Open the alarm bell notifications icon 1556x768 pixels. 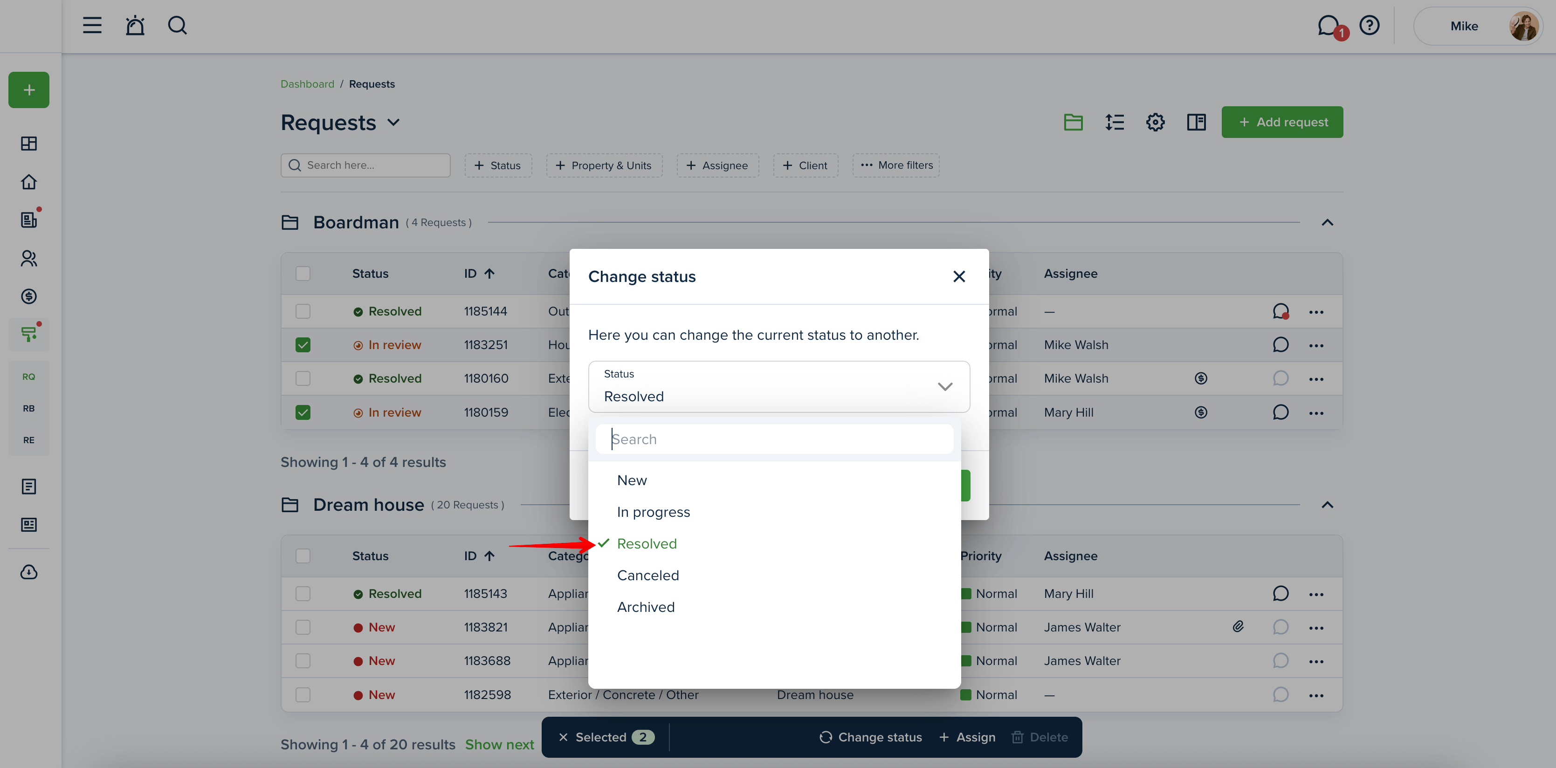pos(135,25)
